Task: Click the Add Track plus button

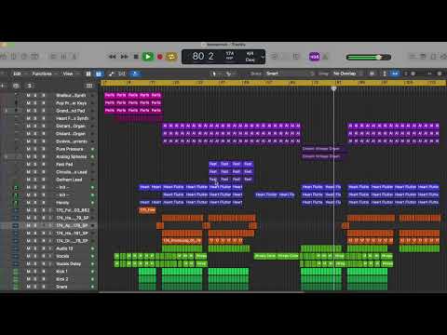Action: click(3, 86)
